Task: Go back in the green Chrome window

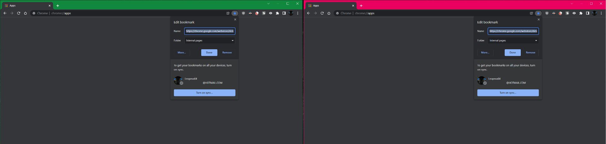Action: tap(5, 13)
